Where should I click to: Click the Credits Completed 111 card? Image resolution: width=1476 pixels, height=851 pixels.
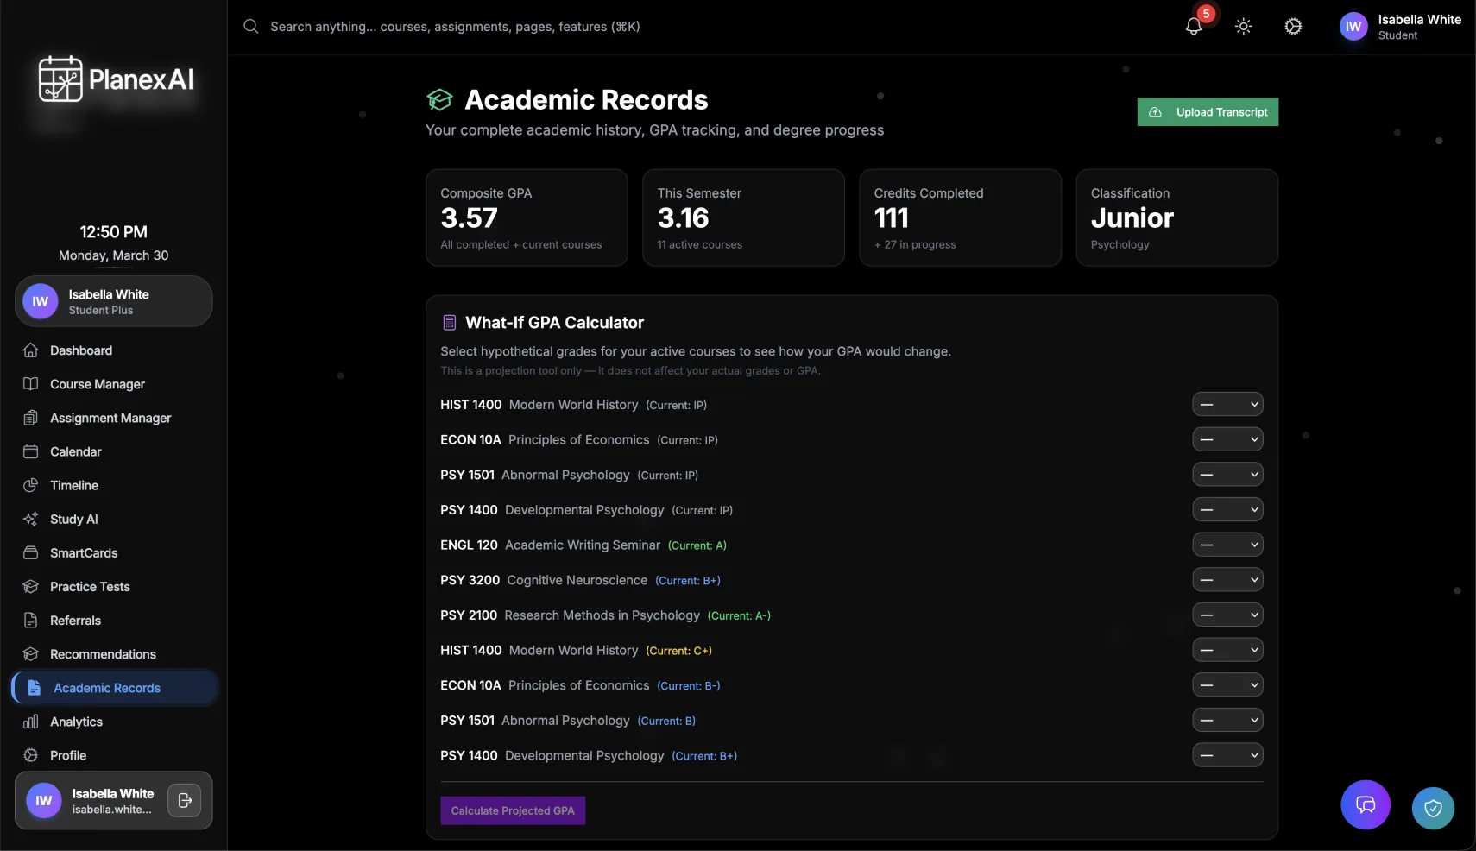(x=960, y=217)
